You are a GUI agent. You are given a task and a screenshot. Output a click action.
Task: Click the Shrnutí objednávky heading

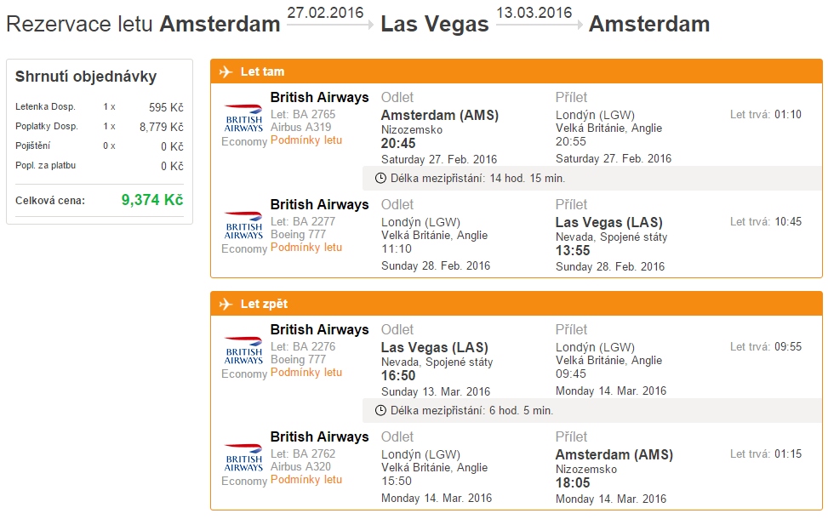(86, 77)
